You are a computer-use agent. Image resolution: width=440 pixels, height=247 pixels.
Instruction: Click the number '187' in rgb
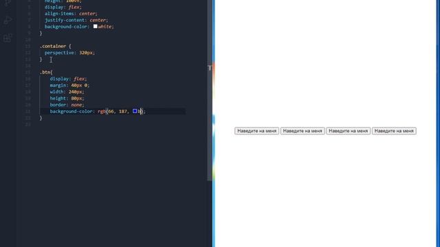coord(123,111)
